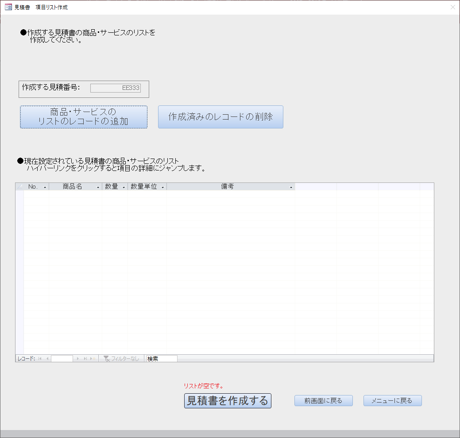460x438 pixels.
Task: Open the 数量単位 column dropdown arrow
Action: [162, 187]
